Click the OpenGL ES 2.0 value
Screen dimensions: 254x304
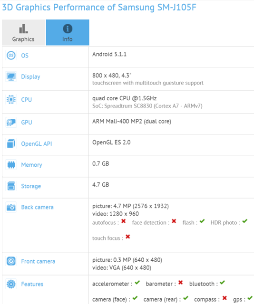111,142
